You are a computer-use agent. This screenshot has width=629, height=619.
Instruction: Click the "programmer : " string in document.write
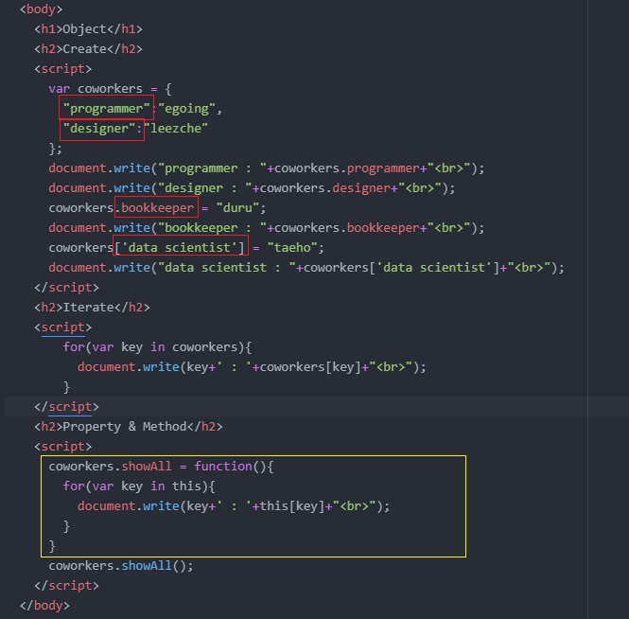(212, 168)
